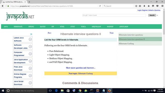The image size is (165, 93).
Task: Open the HTML menu item
Action: click(x=62, y=27)
